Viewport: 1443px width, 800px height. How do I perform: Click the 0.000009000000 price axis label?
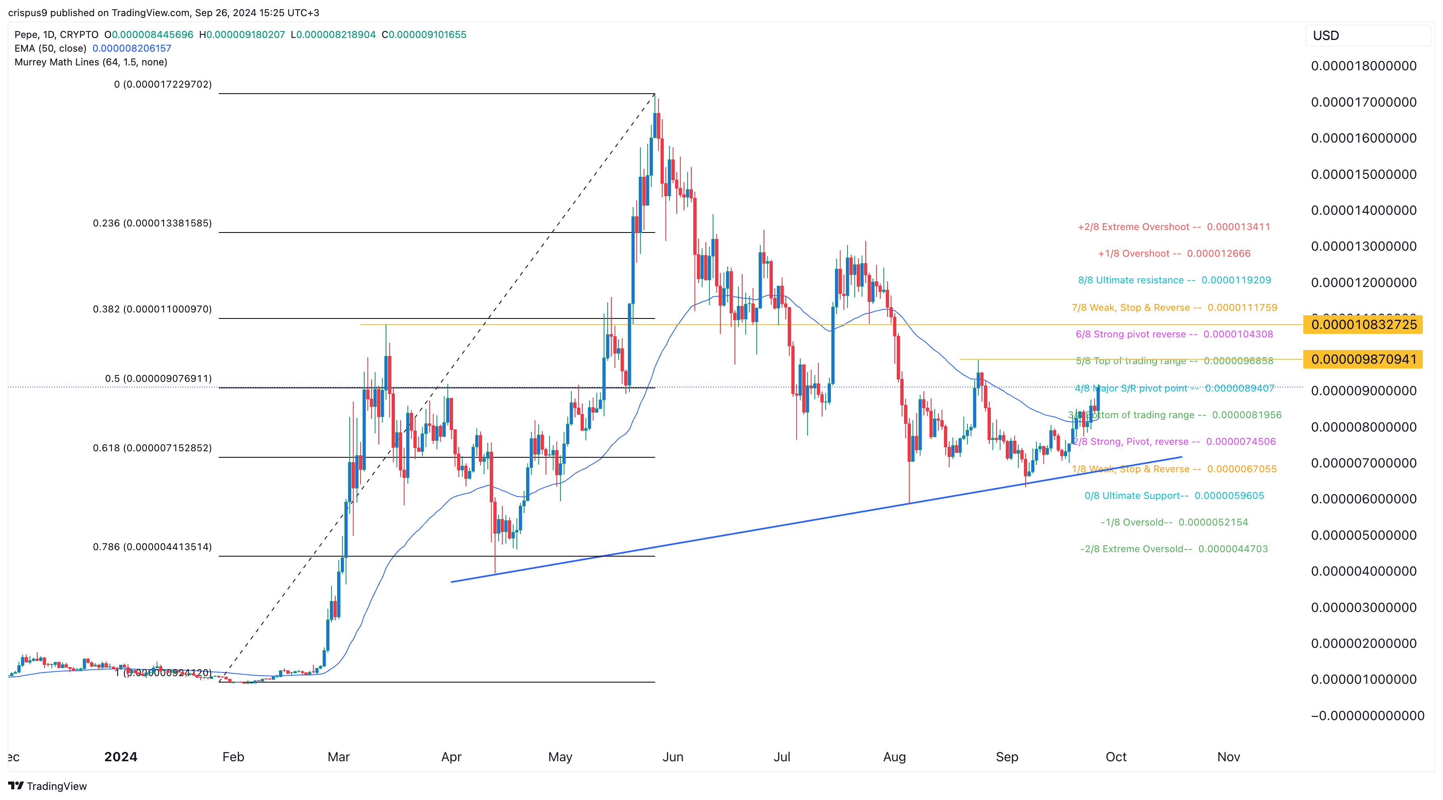[1364, 391]
